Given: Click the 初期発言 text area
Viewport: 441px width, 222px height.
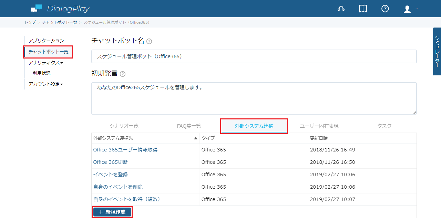Looking at the screenshot, I should coord(254,98).
